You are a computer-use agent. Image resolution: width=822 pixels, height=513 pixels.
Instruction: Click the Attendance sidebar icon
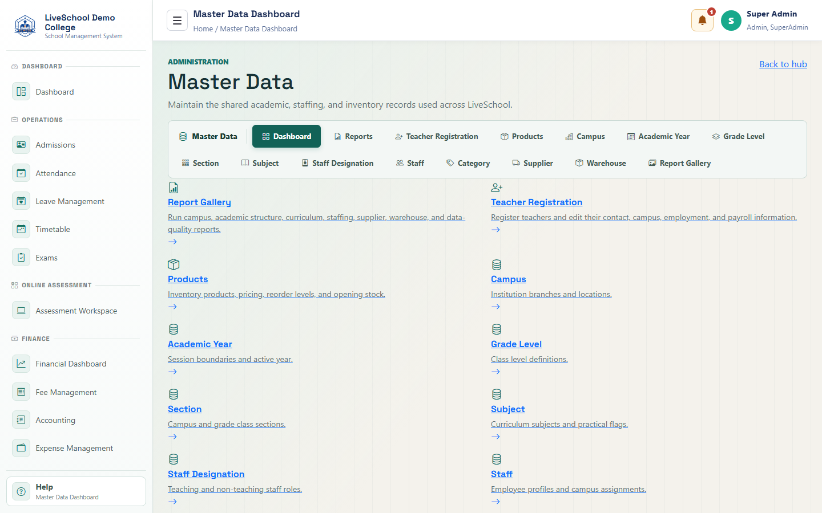tap(21, 173)
